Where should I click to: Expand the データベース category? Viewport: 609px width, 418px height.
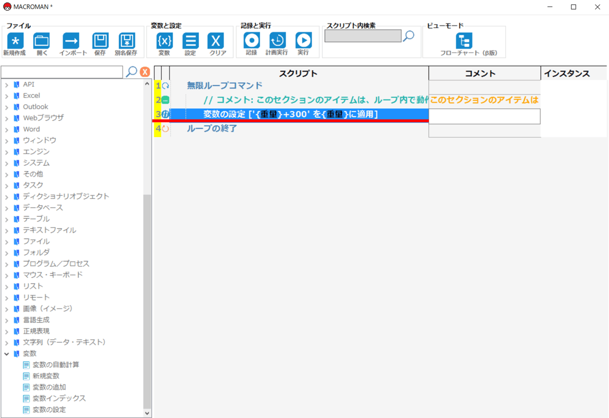tap(7, 208)
